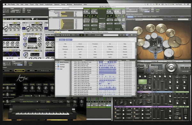Open macOS Spotlight search in the menu bar
The height and width of the screenshot is (125, 192).
[185, 4]
